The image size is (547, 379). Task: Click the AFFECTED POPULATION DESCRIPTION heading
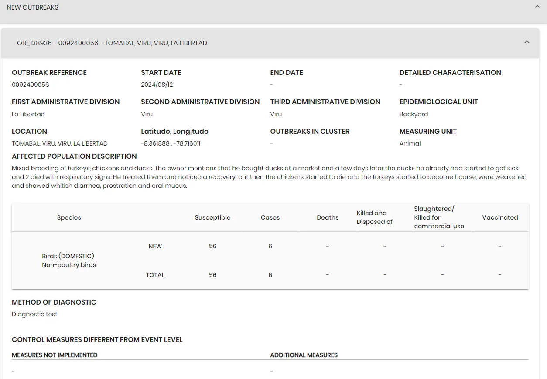click(74, 156)
